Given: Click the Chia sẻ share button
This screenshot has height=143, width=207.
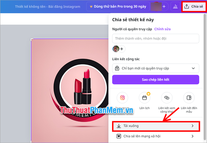Looking at the screenshot, I should tap(194, 6).
